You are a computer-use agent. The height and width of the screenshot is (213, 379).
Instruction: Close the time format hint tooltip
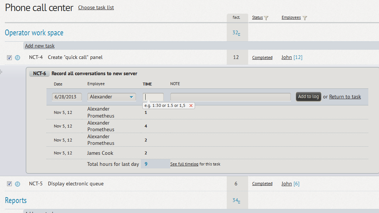point(191,106)
